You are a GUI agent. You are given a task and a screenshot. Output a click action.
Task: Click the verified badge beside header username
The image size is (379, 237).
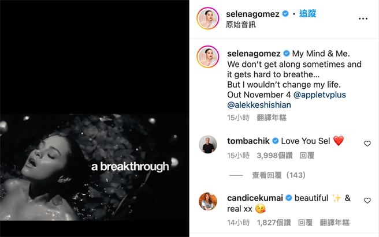pyautogui.click(x=285, y=13)
